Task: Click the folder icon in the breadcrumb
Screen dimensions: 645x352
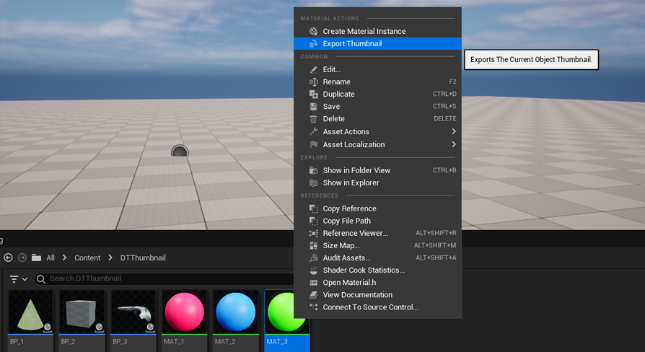Action: pyautogui.click(x=36, y=258)
